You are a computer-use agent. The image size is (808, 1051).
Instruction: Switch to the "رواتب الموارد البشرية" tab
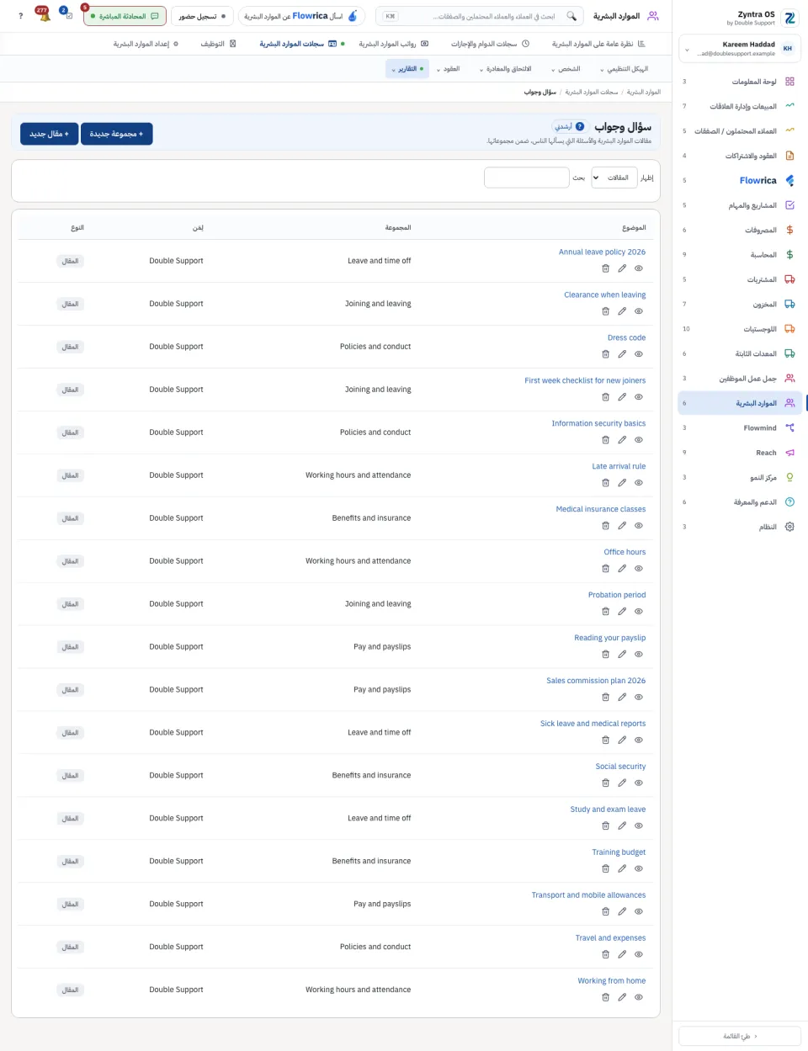coord(393,44)
